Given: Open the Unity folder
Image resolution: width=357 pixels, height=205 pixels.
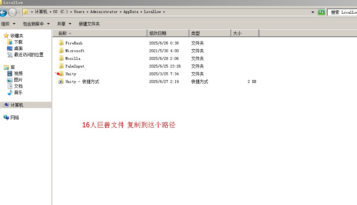Looking at the screenshot, I should point(71,73).
